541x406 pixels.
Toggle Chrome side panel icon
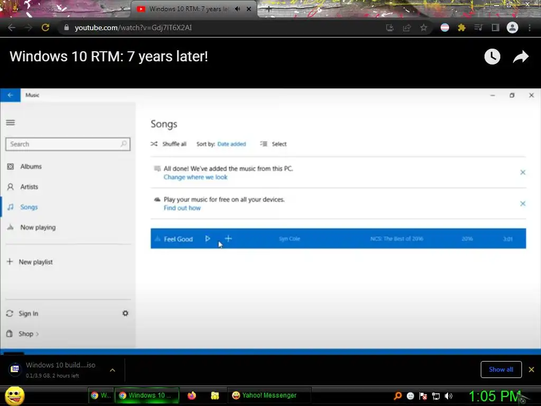(496, 27)
